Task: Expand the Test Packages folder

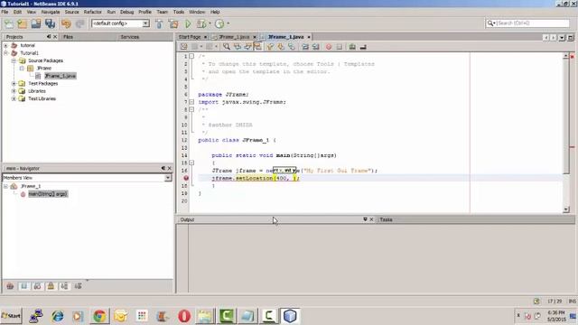Action: [x=14, y=84]
